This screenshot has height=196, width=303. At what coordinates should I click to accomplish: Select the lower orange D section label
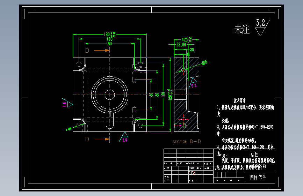(x=87, y=139)
